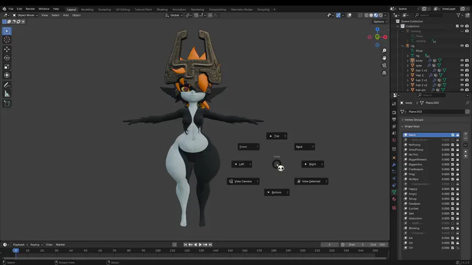Viewport: 472px width, 265px height.
Task: Jump to timeline start frame
Action: point(186,245)
